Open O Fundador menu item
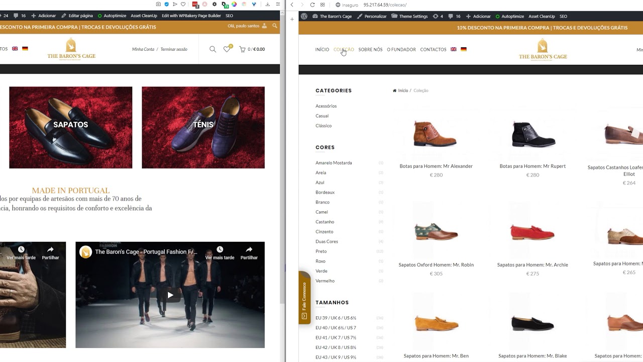This screenshot has width=643, height=362. [x=401, y=49]
